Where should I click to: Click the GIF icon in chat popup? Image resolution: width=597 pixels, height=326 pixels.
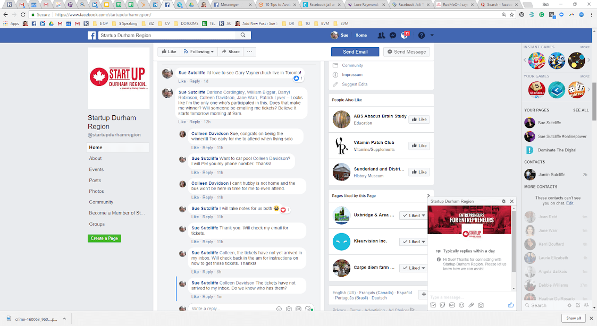[452, 305]
